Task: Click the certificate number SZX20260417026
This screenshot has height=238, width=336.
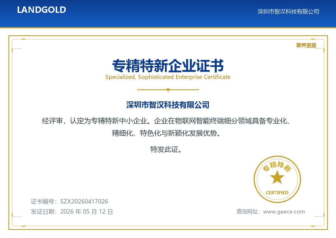Action: 84,202
